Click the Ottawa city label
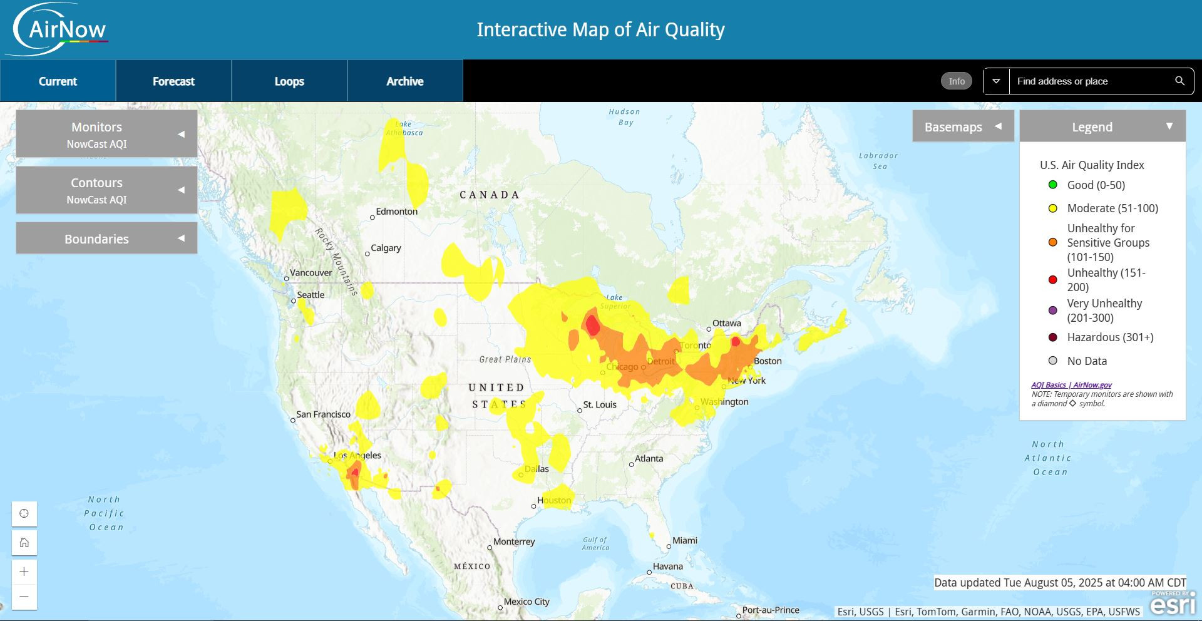Image resolution: width=1202 pixels, height=621 pixels. coord(726,324)
